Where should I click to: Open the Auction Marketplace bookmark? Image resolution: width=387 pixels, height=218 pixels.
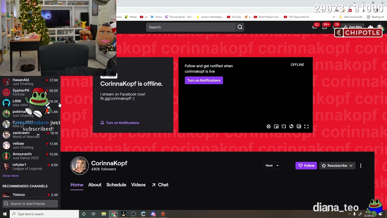pyautogui.click(x=210, y=17)
